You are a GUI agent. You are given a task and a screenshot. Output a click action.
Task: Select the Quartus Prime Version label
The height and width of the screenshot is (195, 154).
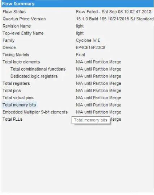click(x=24, y=19)
